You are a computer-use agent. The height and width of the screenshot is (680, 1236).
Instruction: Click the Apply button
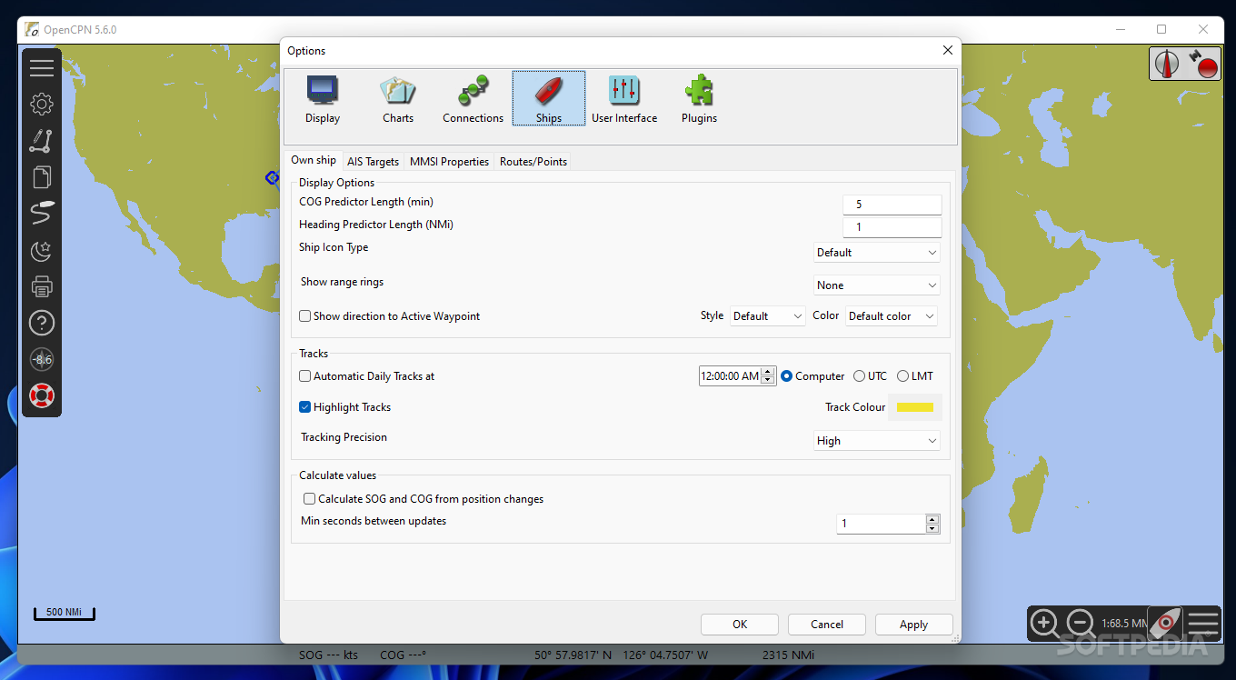click(914, 625)
